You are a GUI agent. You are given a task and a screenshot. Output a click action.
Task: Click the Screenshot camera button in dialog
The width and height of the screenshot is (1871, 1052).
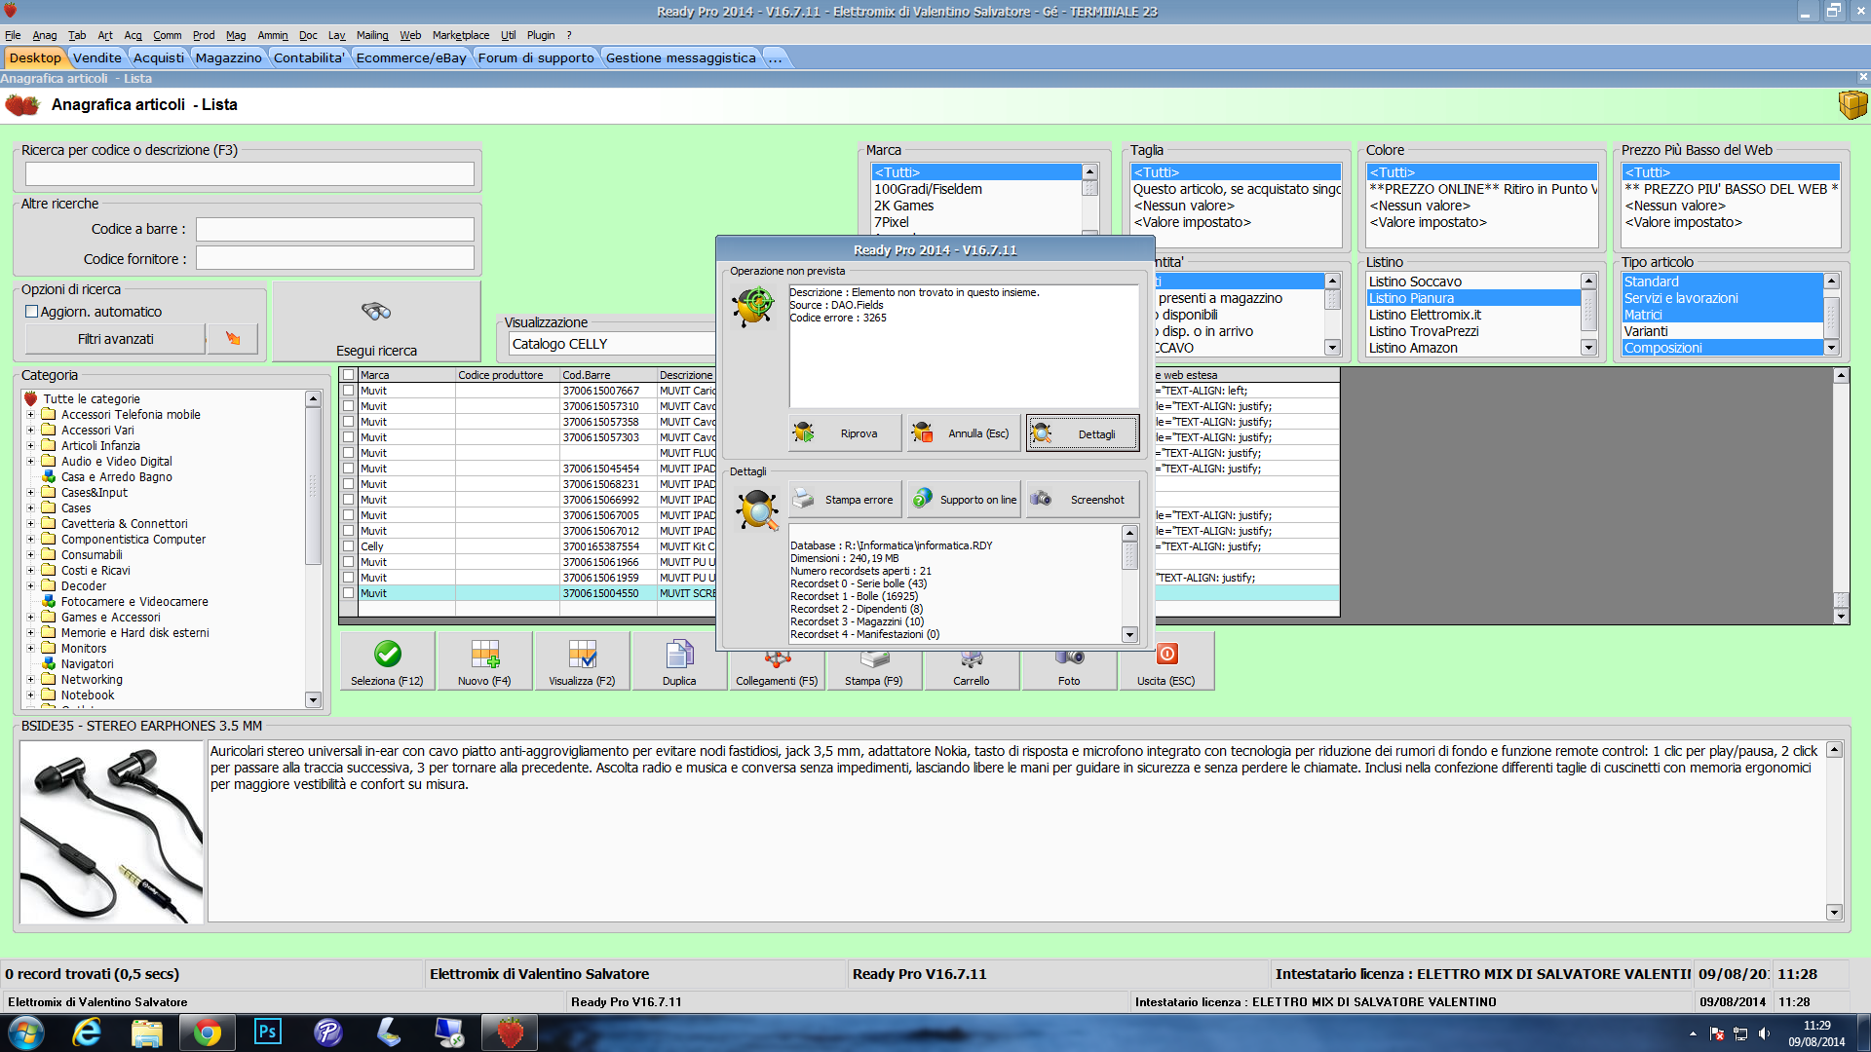(x=1083, y=500)
